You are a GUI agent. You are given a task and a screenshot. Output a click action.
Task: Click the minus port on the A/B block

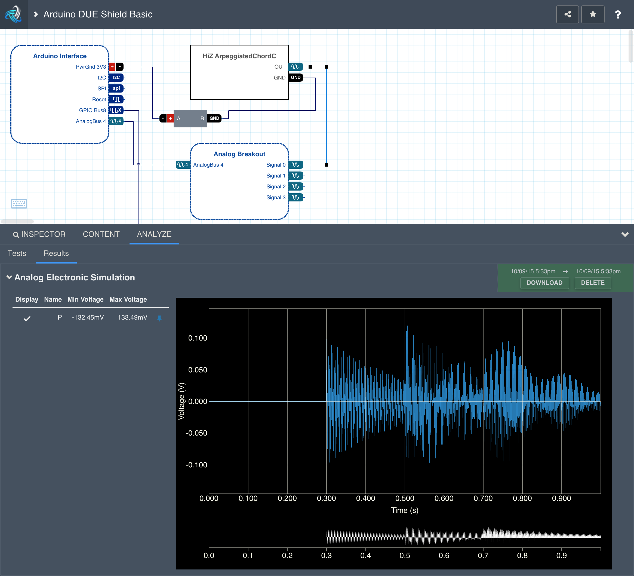point(163,118)
